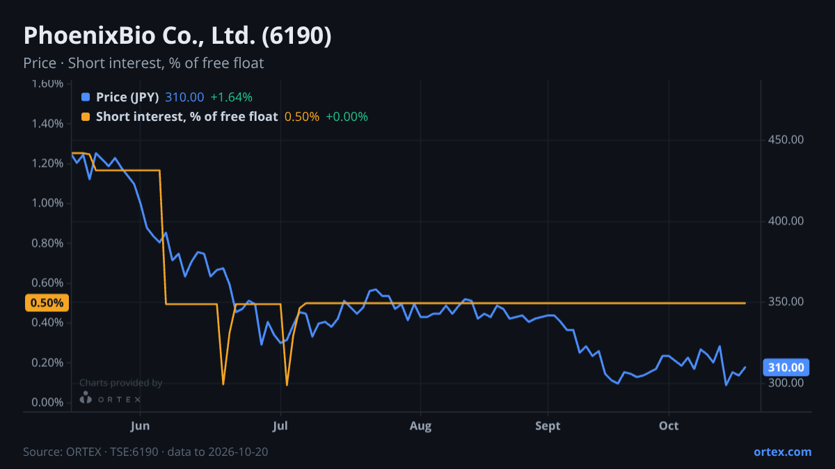
Task: Open the ortex.com link
Action: [782, 452]
